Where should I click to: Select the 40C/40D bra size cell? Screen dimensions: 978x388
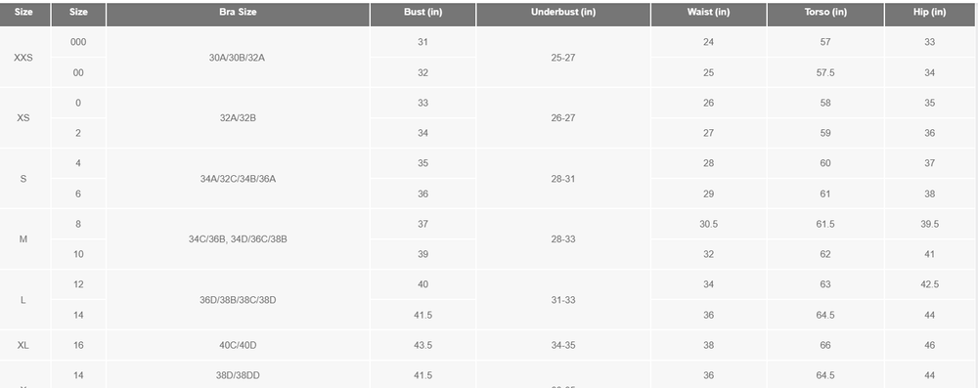pos(238,345)
